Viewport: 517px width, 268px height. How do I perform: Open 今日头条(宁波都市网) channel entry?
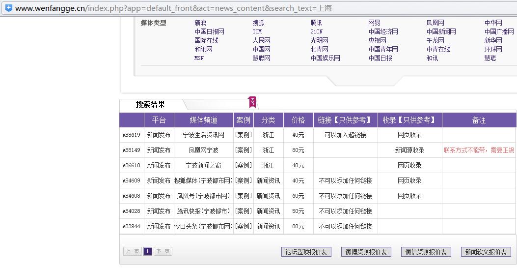[x=203, y=226]
